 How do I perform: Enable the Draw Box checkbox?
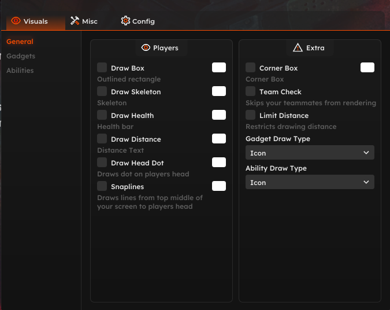102,68
